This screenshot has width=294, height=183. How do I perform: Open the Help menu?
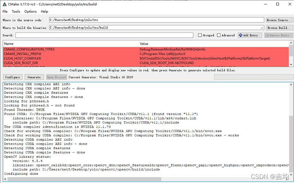44,11
